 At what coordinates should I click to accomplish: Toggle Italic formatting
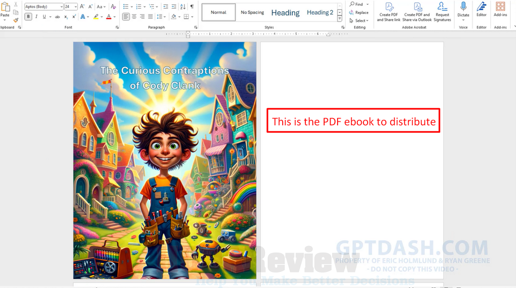[36, 17]
